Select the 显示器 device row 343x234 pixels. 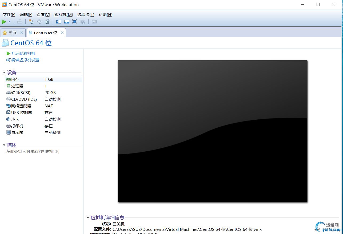tap(44, 132)
